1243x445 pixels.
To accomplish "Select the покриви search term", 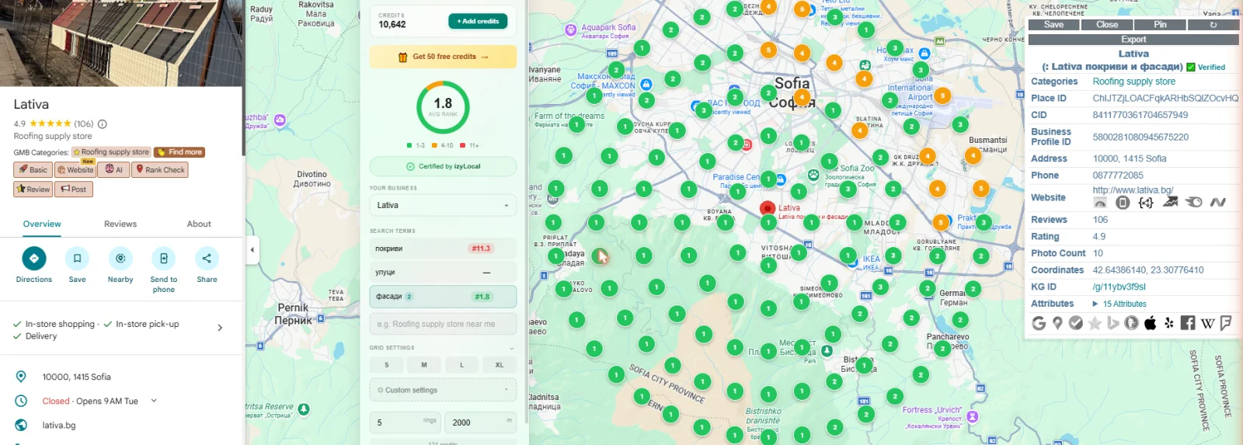I will click(x=443, y=249).
